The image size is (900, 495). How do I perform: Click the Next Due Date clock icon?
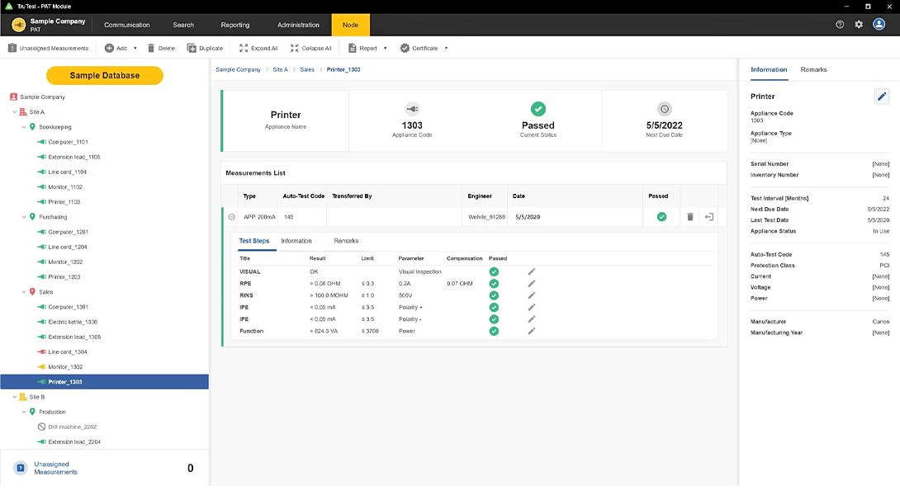(x=664, y=108)
